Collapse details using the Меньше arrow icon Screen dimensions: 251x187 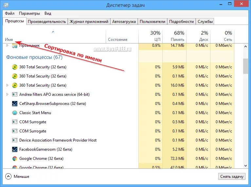point(8,177)
